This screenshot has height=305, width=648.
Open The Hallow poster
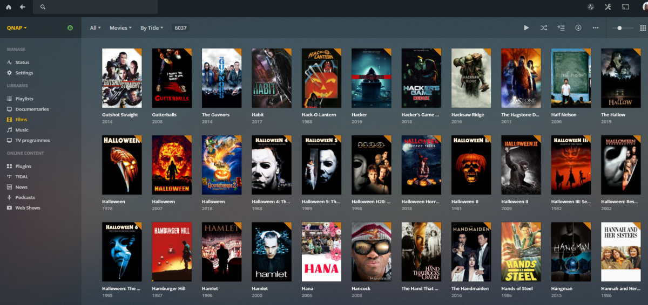pos(621,78)
